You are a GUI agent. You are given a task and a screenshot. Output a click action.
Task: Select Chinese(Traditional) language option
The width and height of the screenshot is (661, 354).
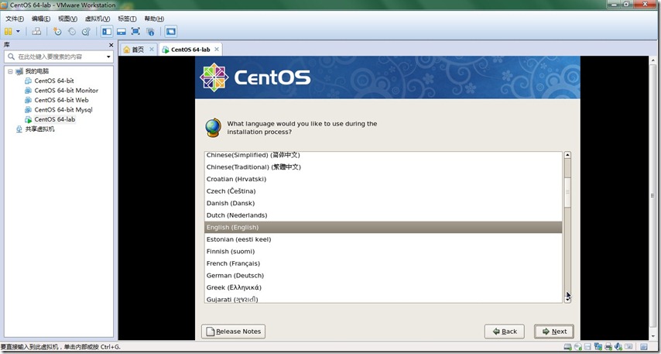tap(383, 167)
